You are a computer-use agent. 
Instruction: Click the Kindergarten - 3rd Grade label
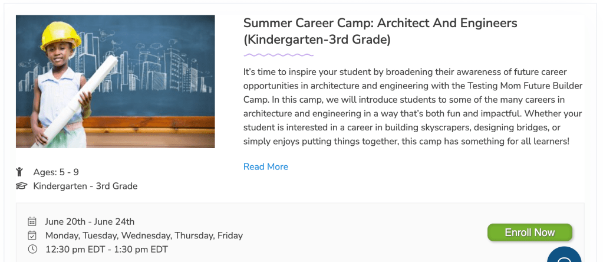click(85, 186)
